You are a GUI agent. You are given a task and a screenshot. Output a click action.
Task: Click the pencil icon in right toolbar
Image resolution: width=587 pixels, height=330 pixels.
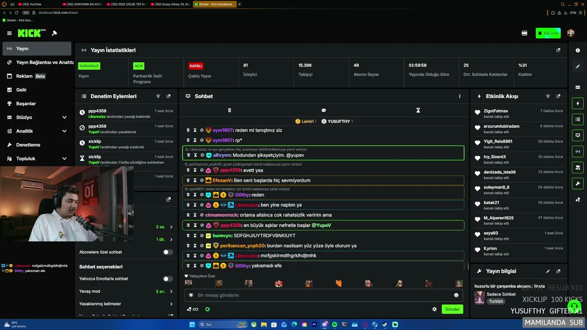(578, 66)
